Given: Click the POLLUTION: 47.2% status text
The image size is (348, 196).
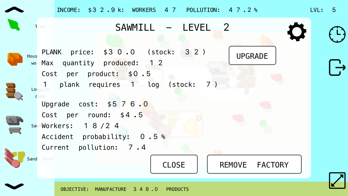Looking at the screenshot, I should point(222,10).
